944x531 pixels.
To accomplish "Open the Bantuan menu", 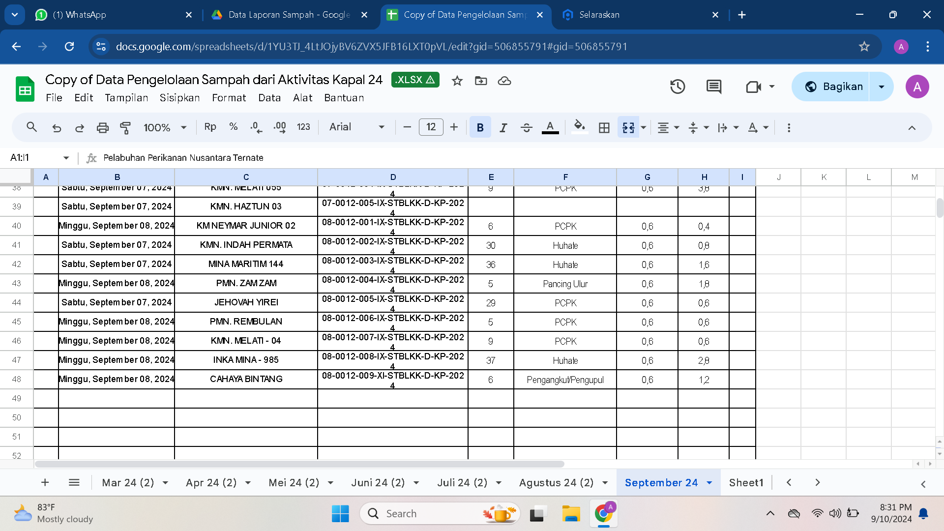I will pyautogui.click(x=344, y=98).
